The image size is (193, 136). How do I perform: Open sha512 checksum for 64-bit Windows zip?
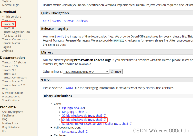click(100, 120)
